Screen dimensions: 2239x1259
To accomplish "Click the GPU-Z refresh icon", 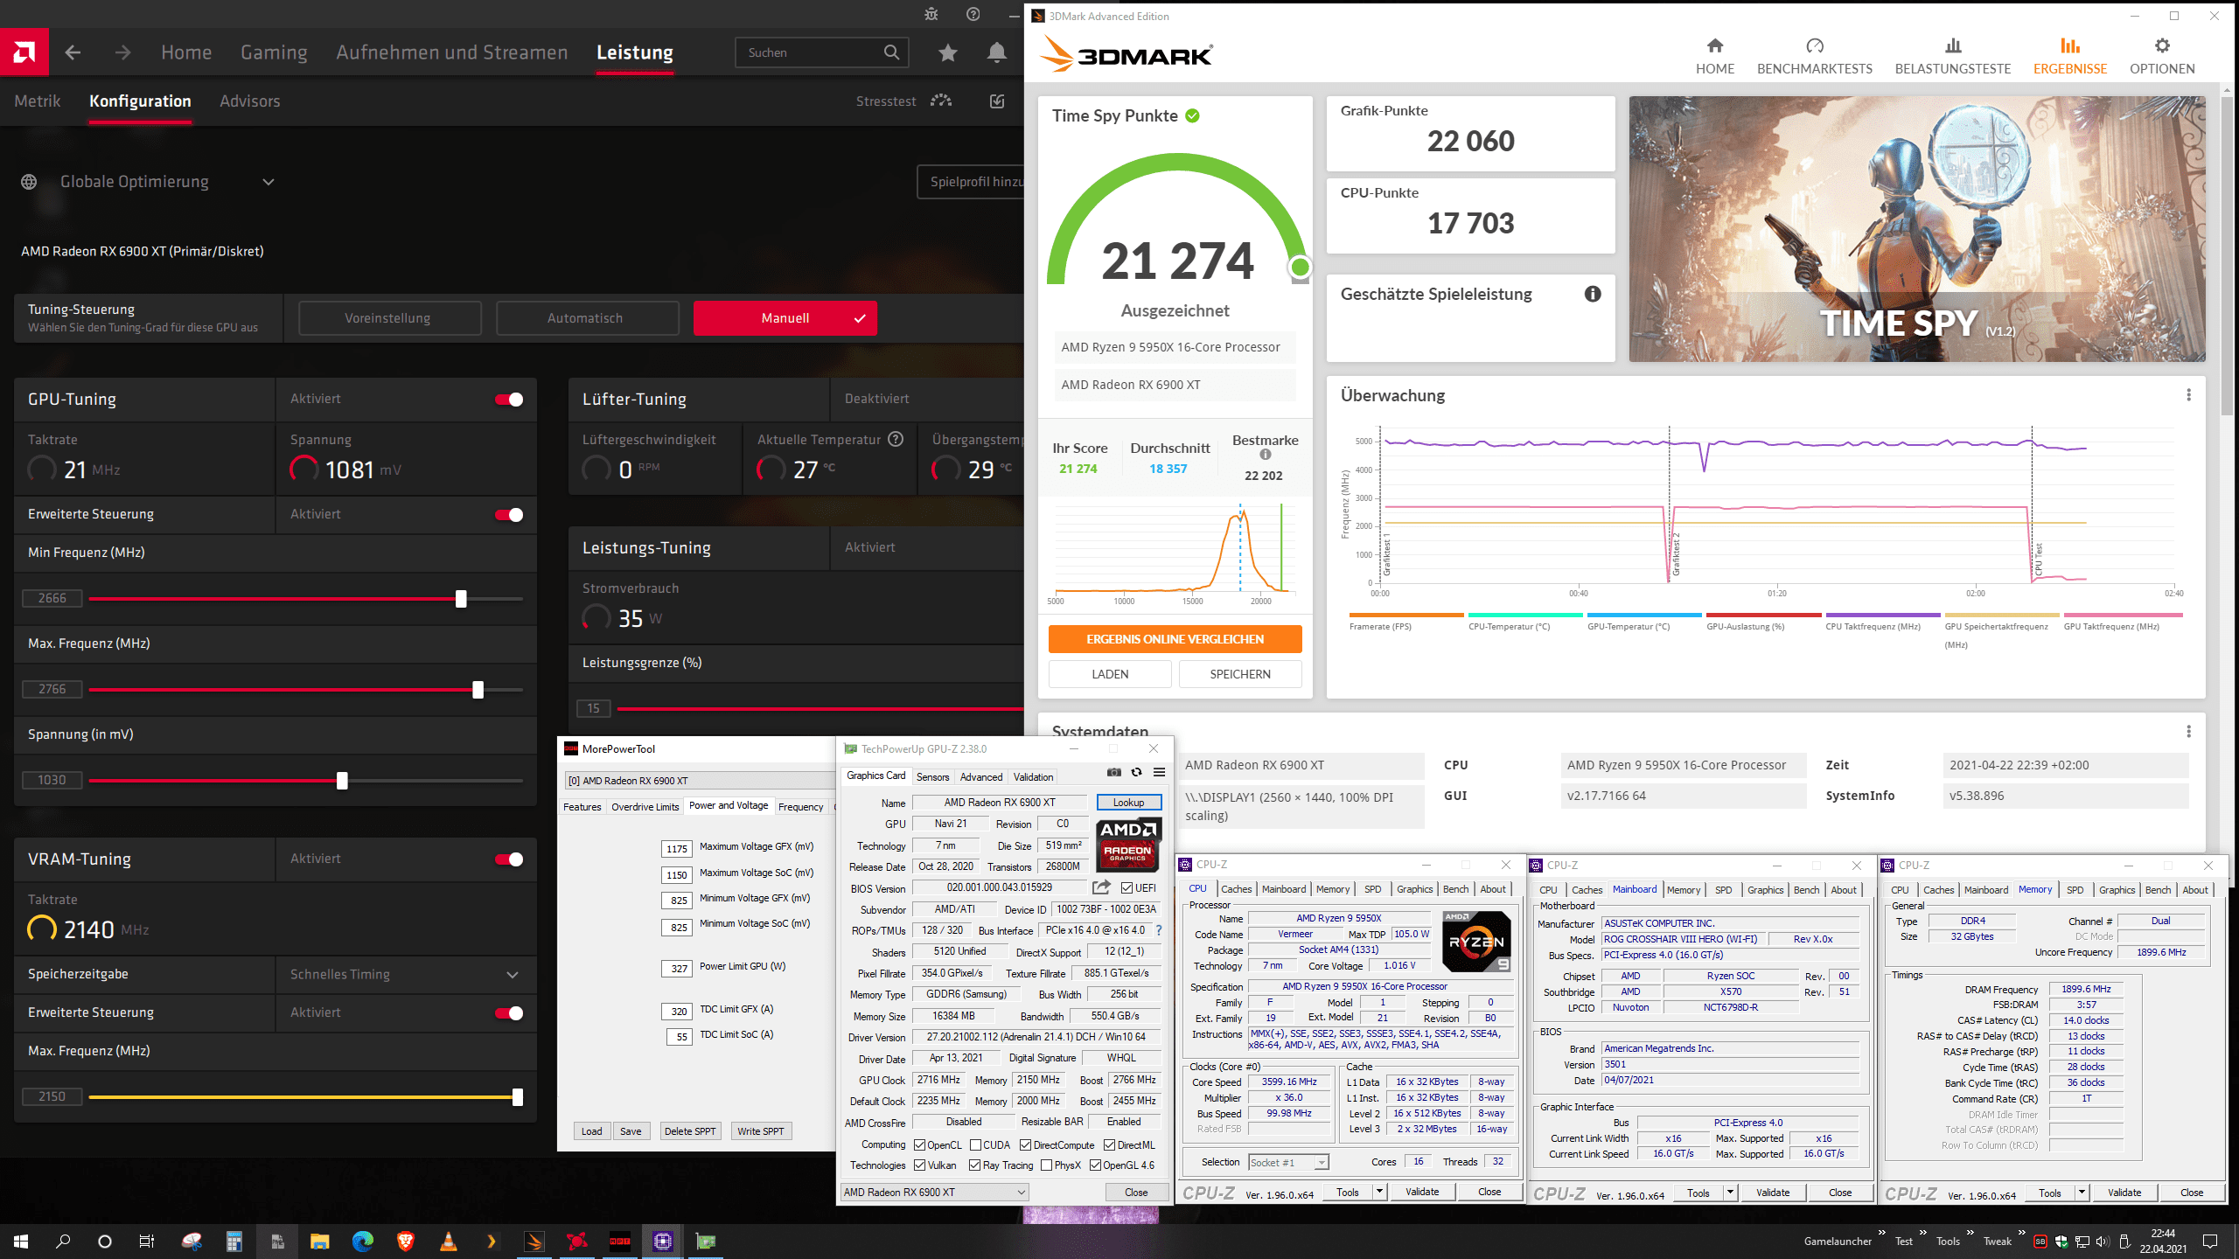I will 1136,772.
